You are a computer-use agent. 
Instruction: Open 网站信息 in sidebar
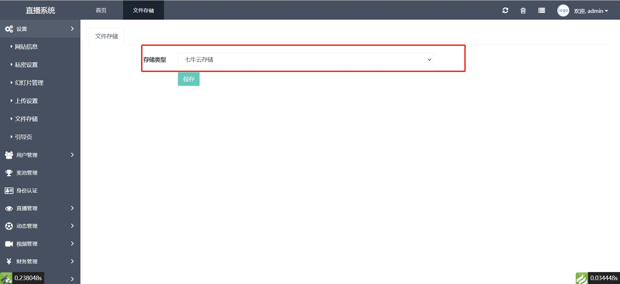tap(26, 47)
